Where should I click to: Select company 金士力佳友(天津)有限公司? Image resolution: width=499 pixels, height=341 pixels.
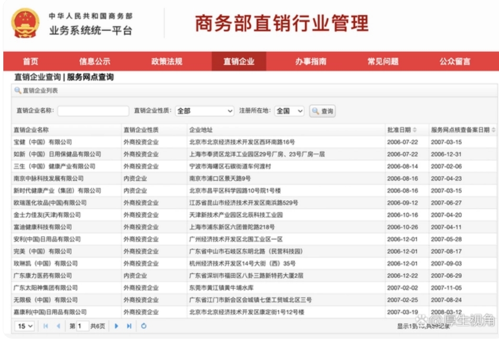(x=47, y=215)
